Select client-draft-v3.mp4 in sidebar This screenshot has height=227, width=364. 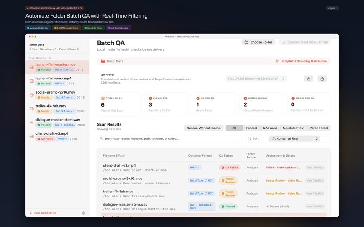click(57, 136)
